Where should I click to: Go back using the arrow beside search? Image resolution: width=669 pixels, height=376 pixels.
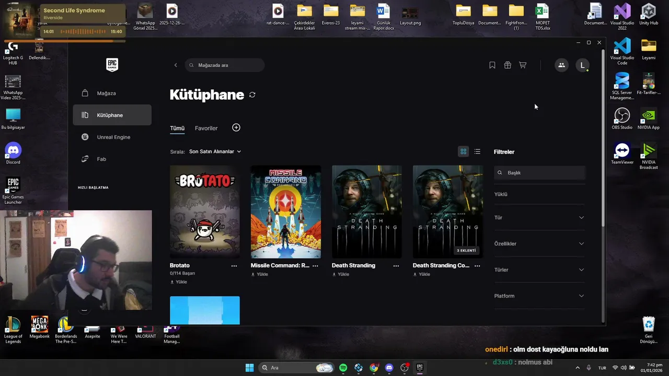click(176, 65)
